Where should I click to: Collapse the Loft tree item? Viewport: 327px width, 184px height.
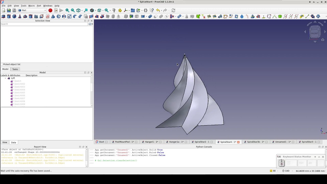click(x=5, y=78)
